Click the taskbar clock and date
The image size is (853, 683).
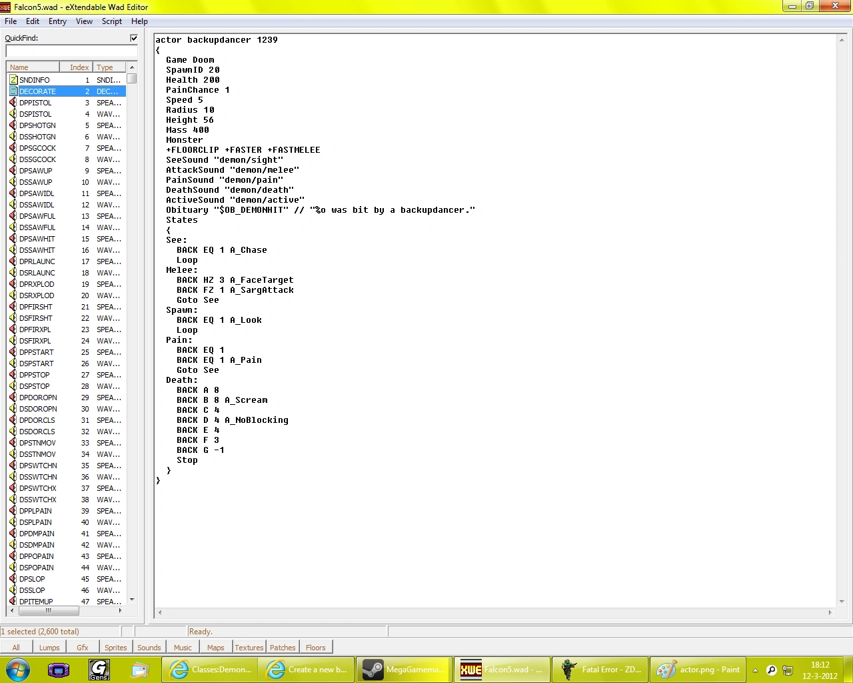[820, 670]
